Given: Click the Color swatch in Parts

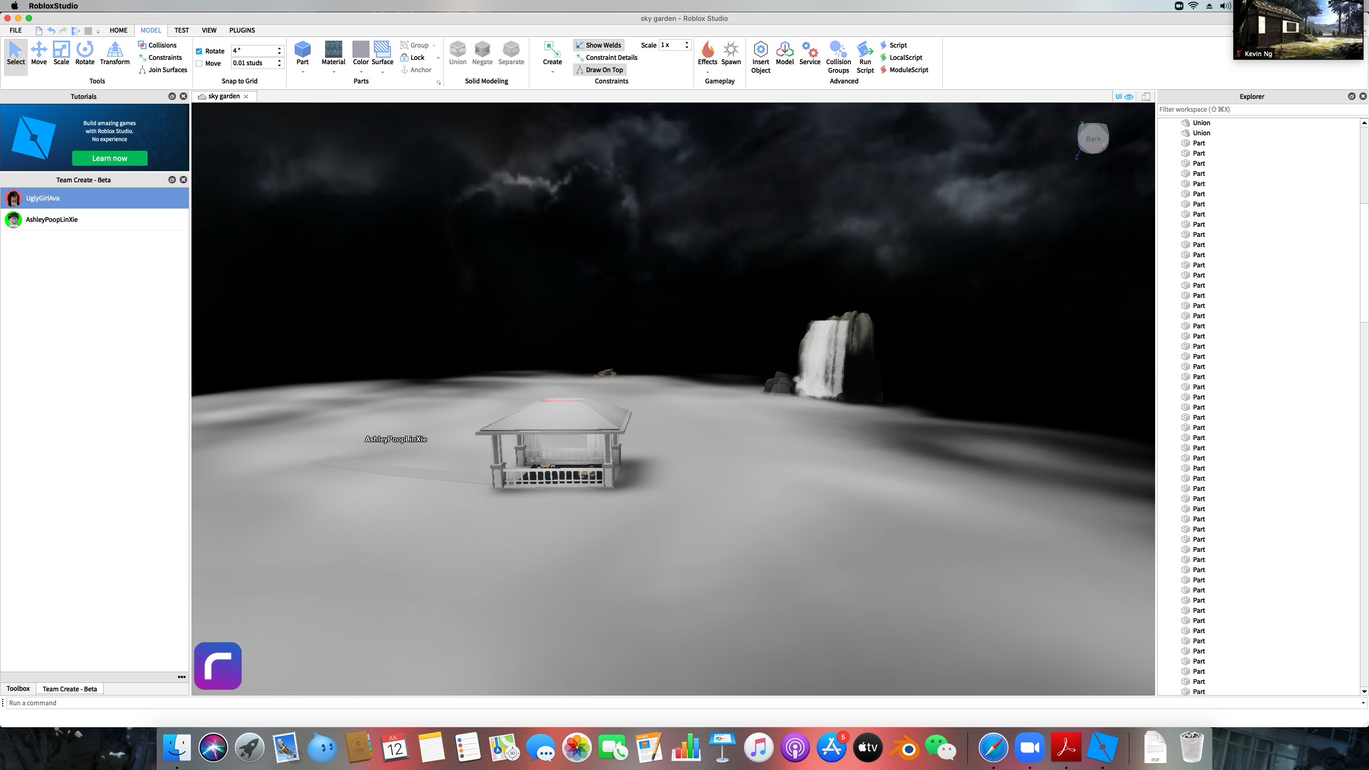Looking at the screenshot, I should [360, 50].
